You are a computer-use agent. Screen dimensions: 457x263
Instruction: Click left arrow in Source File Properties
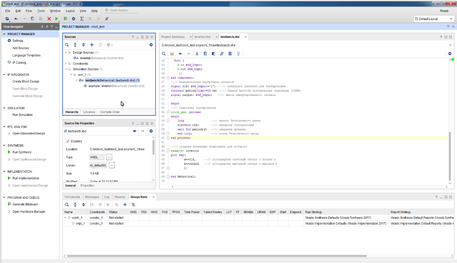(135, 131)
